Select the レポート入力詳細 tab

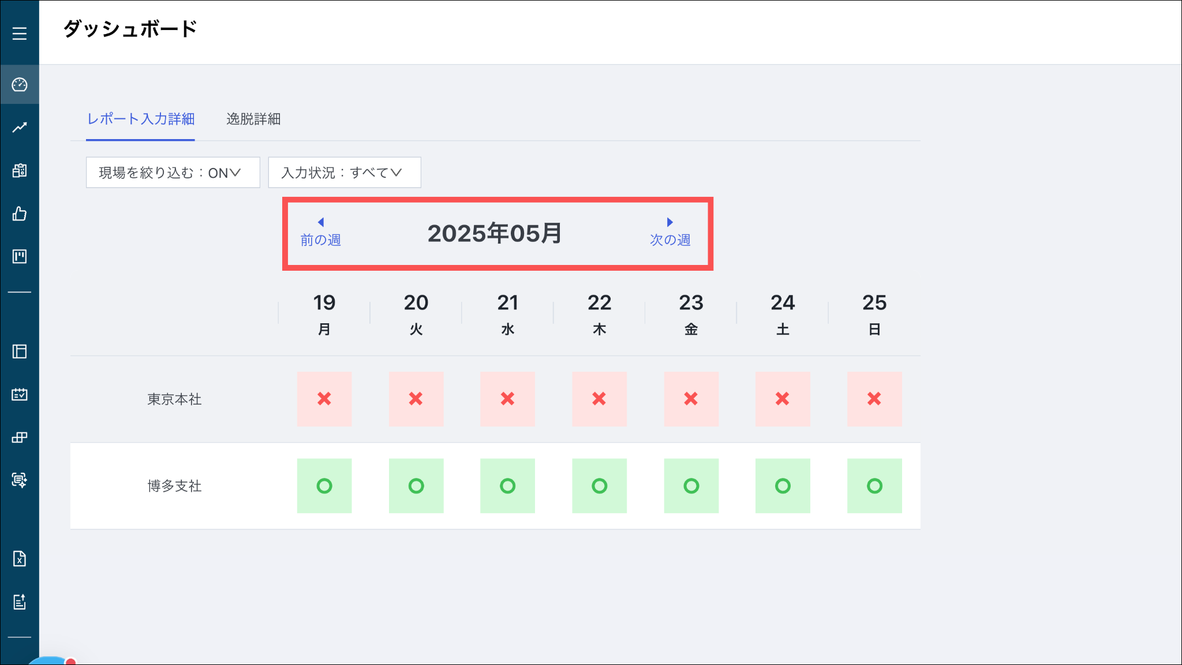click(x=140, y=119)
